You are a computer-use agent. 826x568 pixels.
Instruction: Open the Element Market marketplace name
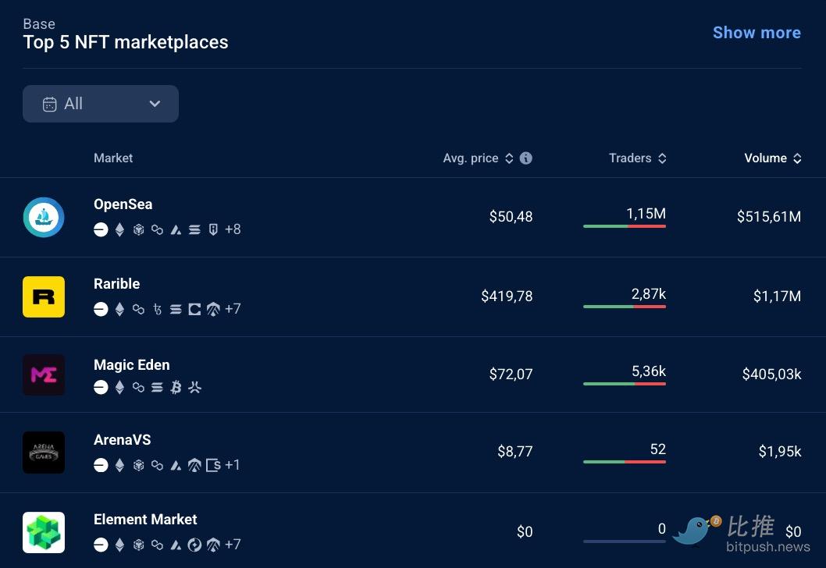pyautogui.click(x=145, y=520)
